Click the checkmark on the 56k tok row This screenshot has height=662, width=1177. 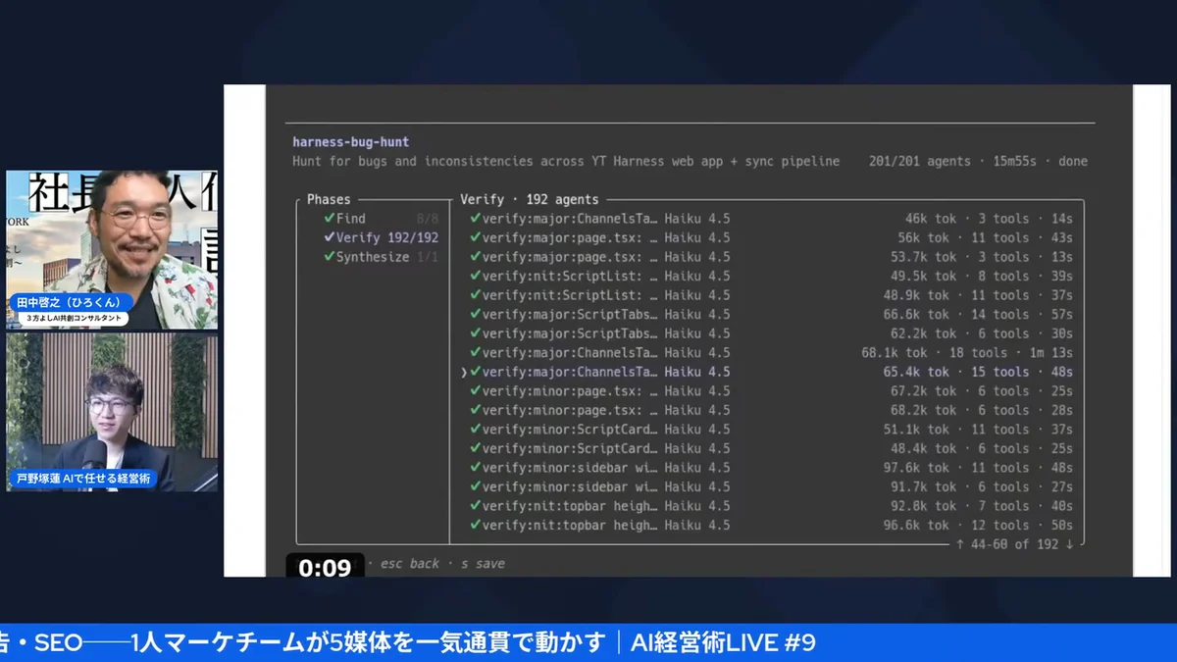(475, 237)
